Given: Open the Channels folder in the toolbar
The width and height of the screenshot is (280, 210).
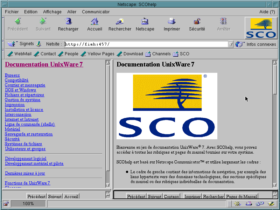Looking at the screenshot, I should [x=158, y=54].
